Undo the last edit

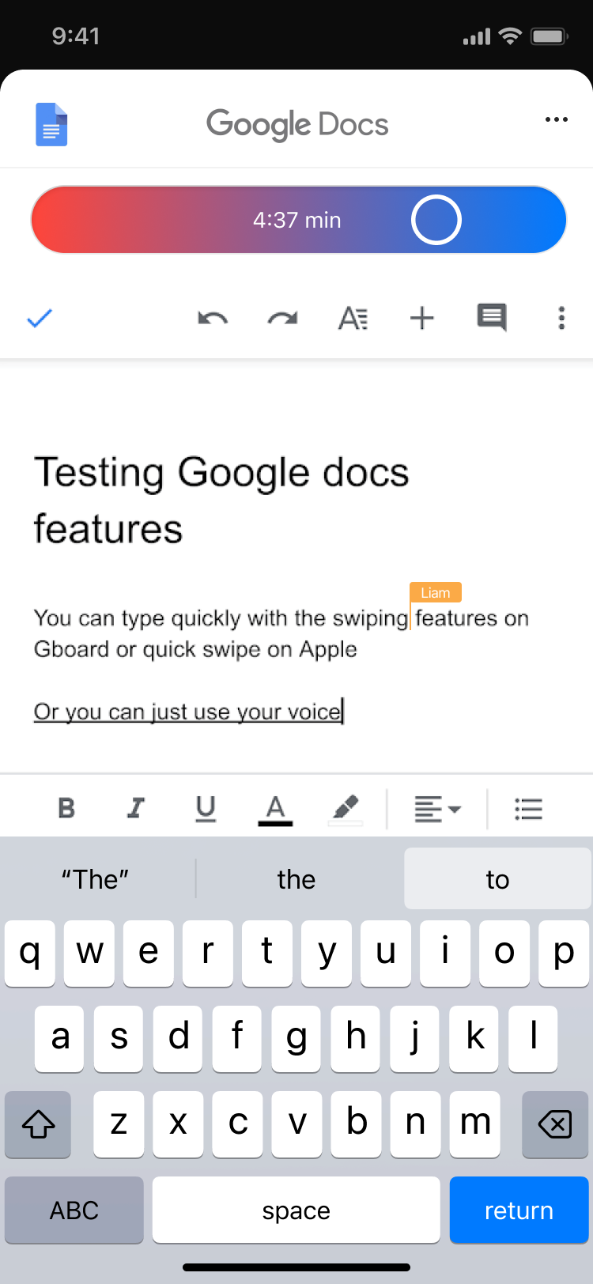(213, 319)
